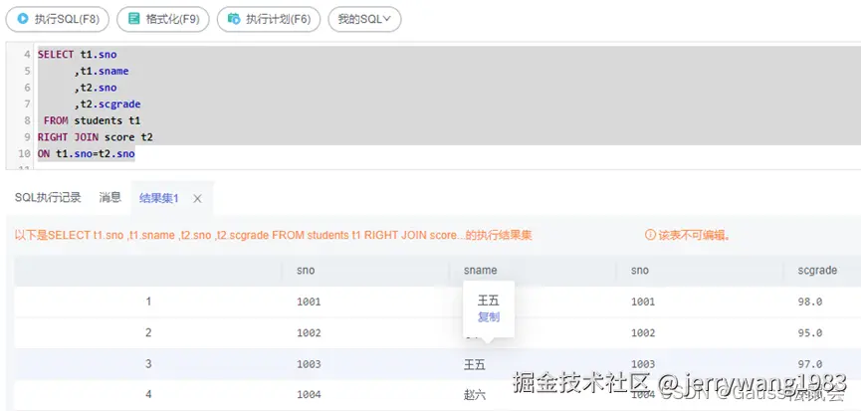Click the 格式化(F9) button
This screenshot has height=411, width=861.
163,19
